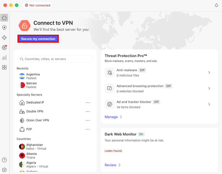222x174 pixels.
Task: Expand Dedicated IP options via ellipsis
Action: pos(88,102)
